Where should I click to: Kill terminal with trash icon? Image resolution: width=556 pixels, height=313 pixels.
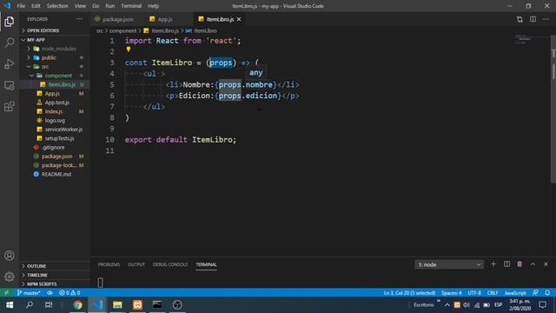520,264
